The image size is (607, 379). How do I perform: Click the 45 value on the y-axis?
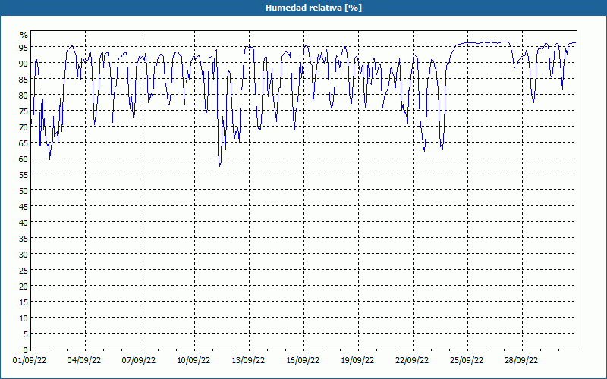pyautogui.click(x=24, y=207)
